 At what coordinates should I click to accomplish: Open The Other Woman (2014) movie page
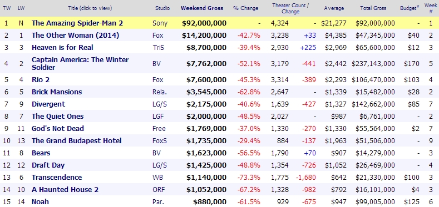pos(75,35)
